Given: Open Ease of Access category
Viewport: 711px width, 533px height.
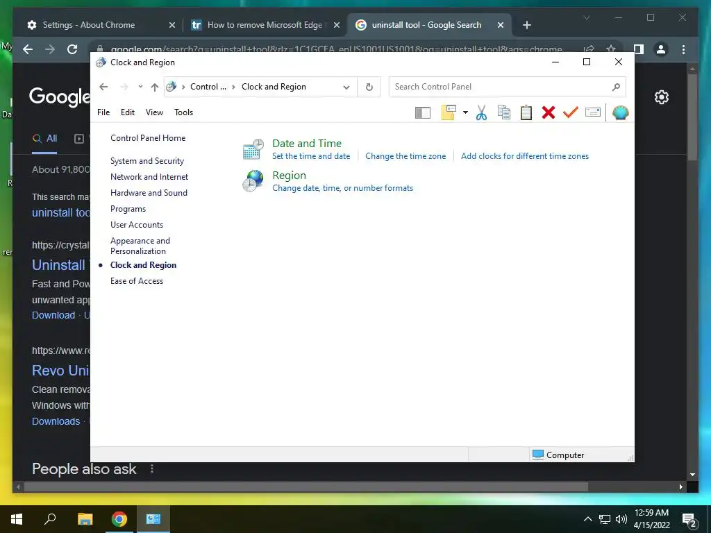Looking at the screenshot, I should (137, 281).
